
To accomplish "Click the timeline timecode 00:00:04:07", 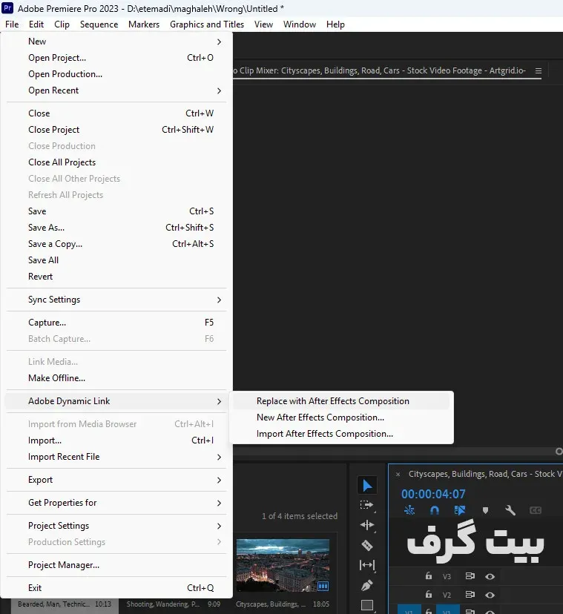I will pyautogui.click(x=433, y=494).
